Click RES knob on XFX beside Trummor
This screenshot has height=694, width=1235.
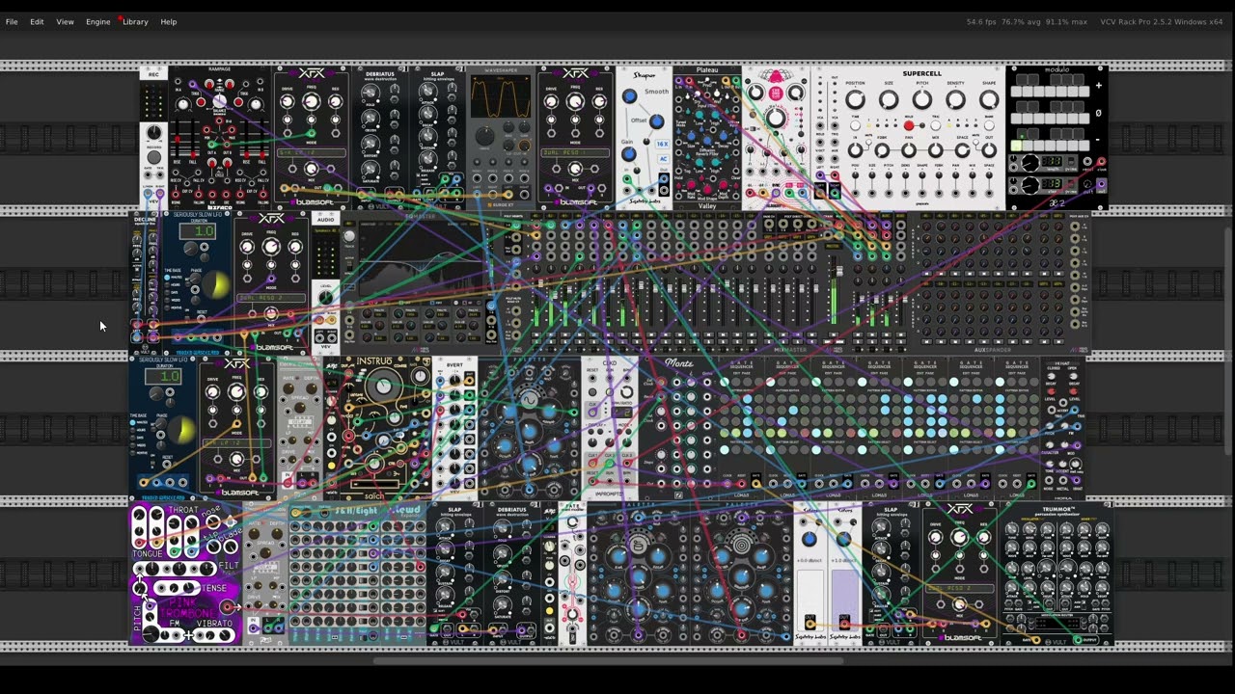coord(983,539)
